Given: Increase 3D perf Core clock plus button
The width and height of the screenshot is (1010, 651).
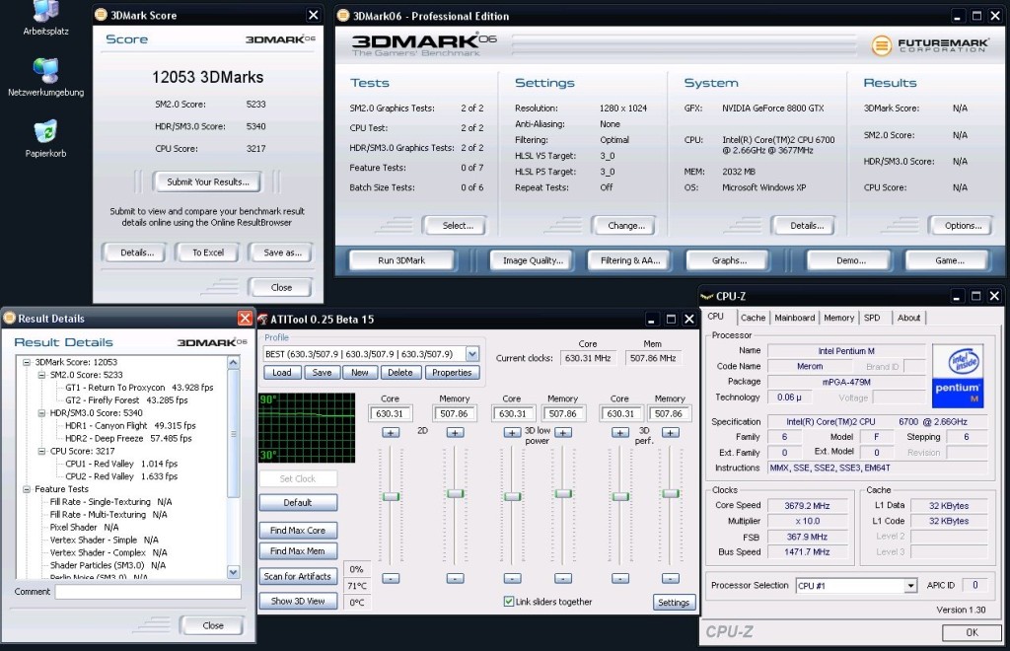Looking at the screenshot, I should 620,433.
